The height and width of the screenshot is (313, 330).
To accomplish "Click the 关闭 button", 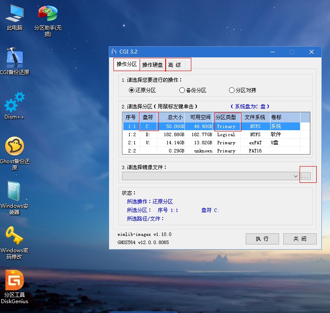I will 300,238.
